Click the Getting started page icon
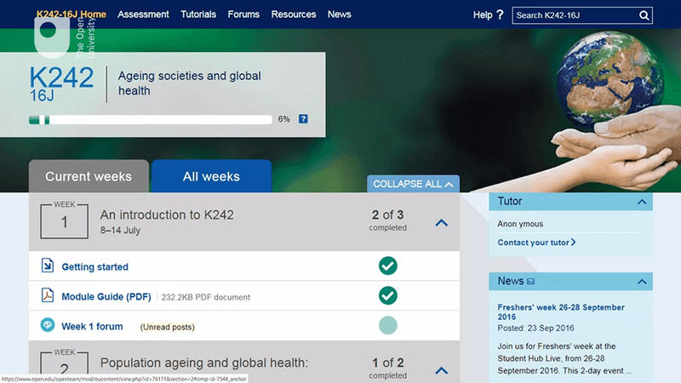Image resolution: width=681 pixels, height=383 pixels. coord(48,266)
